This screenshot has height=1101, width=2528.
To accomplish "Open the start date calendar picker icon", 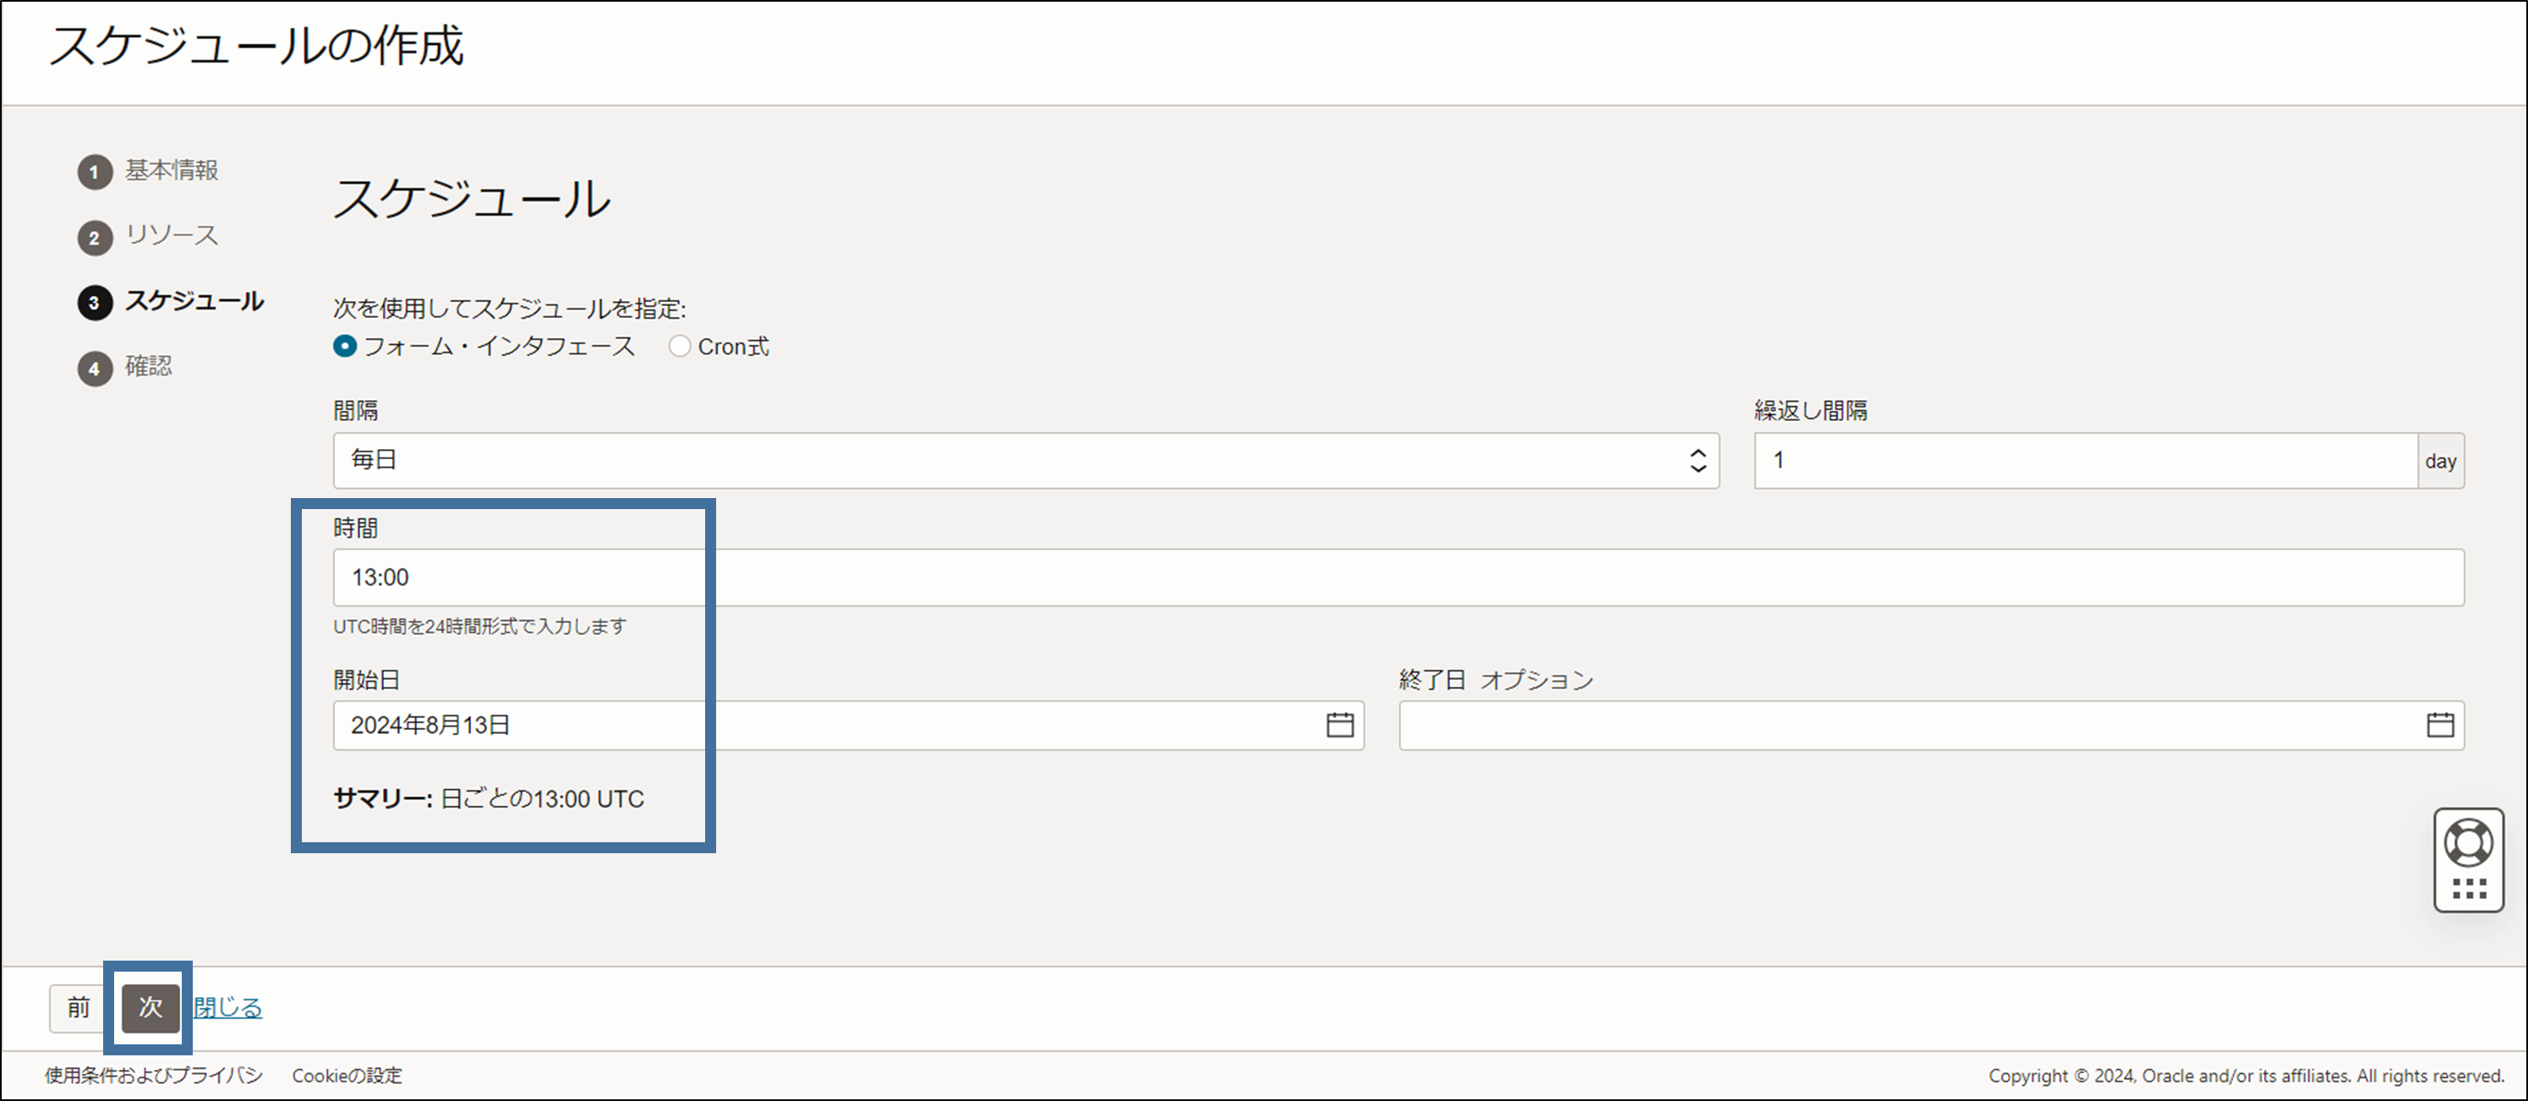I will (1339, 726).
